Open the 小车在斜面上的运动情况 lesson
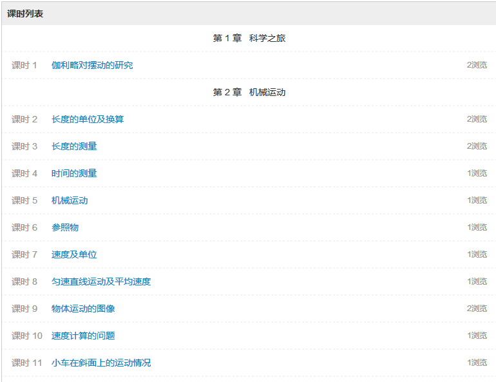The image size is (496, 382). (x=101, y=363)
